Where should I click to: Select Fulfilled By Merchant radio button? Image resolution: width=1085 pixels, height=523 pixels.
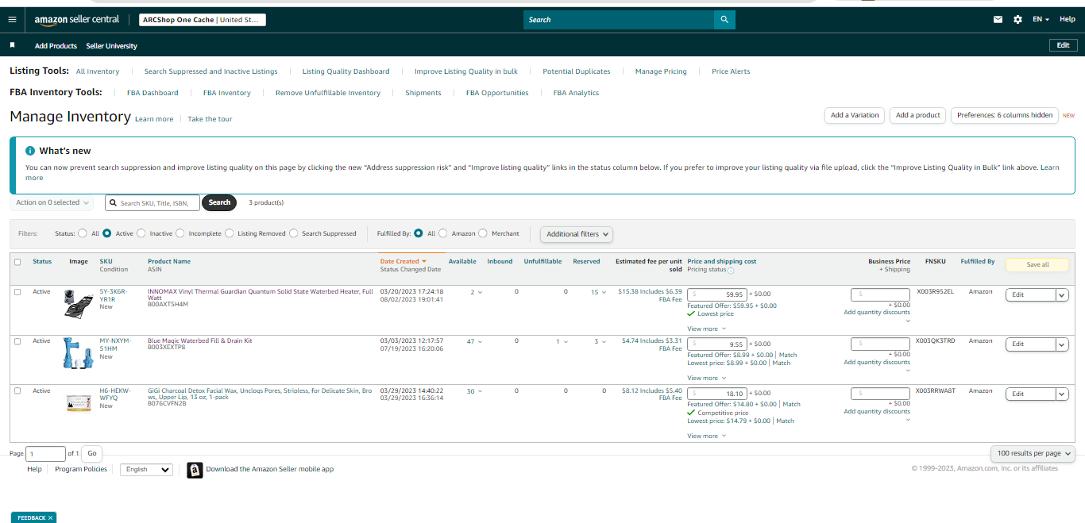coord(483,233)
